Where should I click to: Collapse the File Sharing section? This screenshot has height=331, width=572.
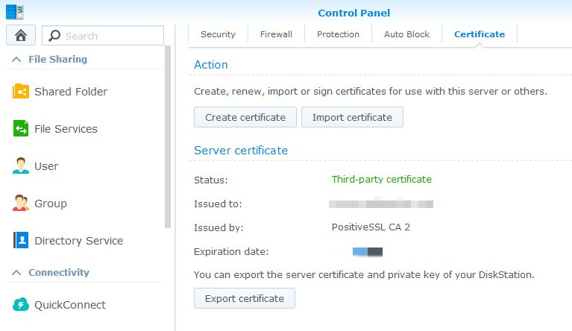[16, 60]
